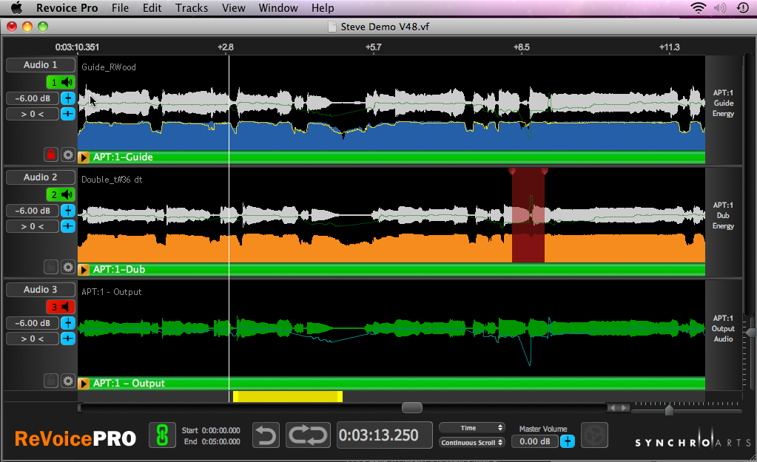Click the orange play arrow on APT:1-Dub
This screenshot has width=757, height=462.
coord(84,270)
